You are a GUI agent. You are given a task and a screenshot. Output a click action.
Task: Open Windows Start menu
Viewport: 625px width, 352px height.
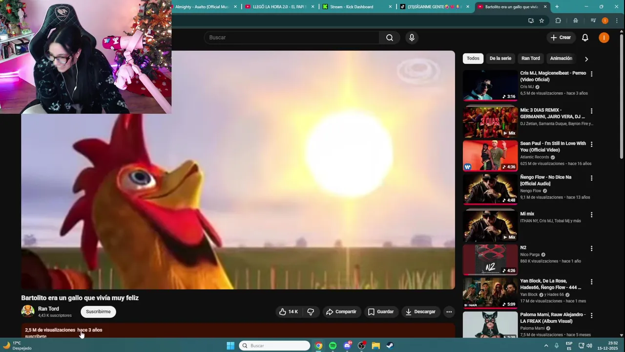[x=230, y=346]
